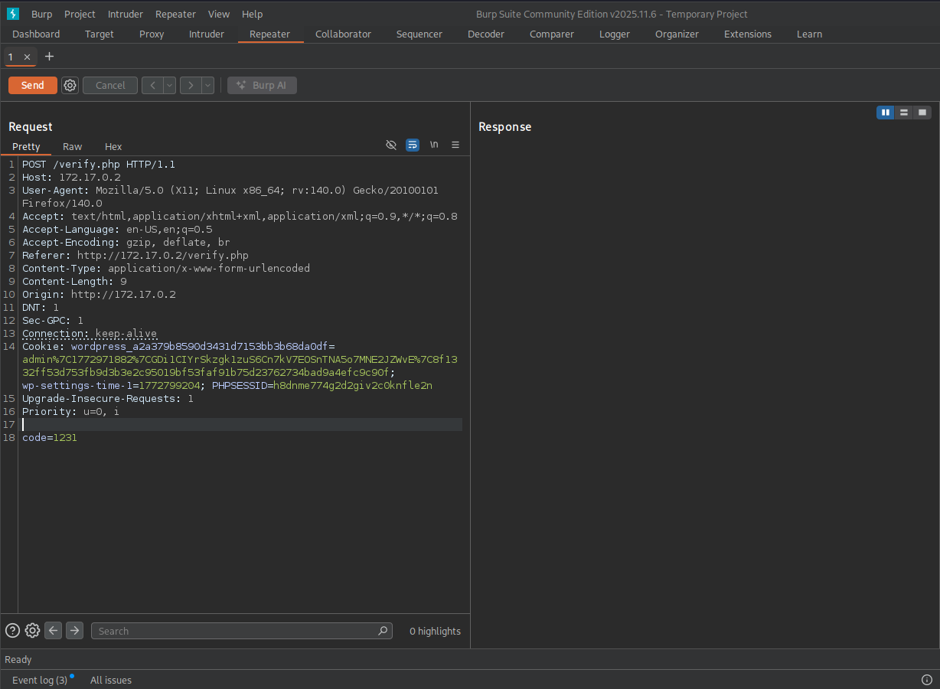
Task: Go to next search match arrow
Action: [74, 631]
